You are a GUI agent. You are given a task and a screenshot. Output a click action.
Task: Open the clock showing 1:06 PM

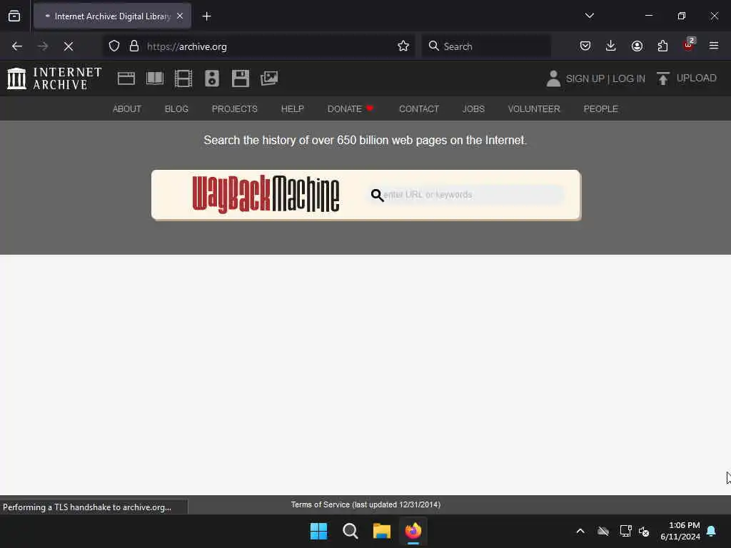[x=680, y=531]
